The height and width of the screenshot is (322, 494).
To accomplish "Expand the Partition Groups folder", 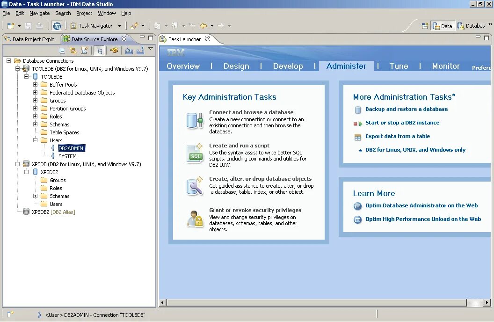I will [35, 109].
